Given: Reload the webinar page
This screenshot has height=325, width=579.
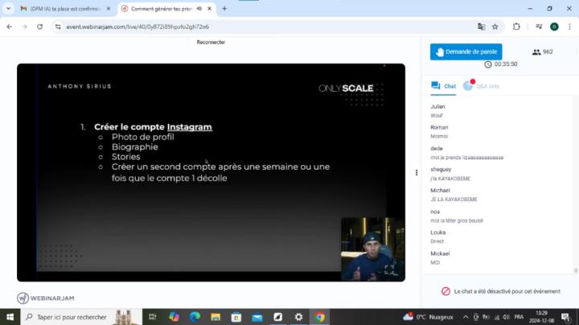Looking at the screenshot, I should 40,27.
